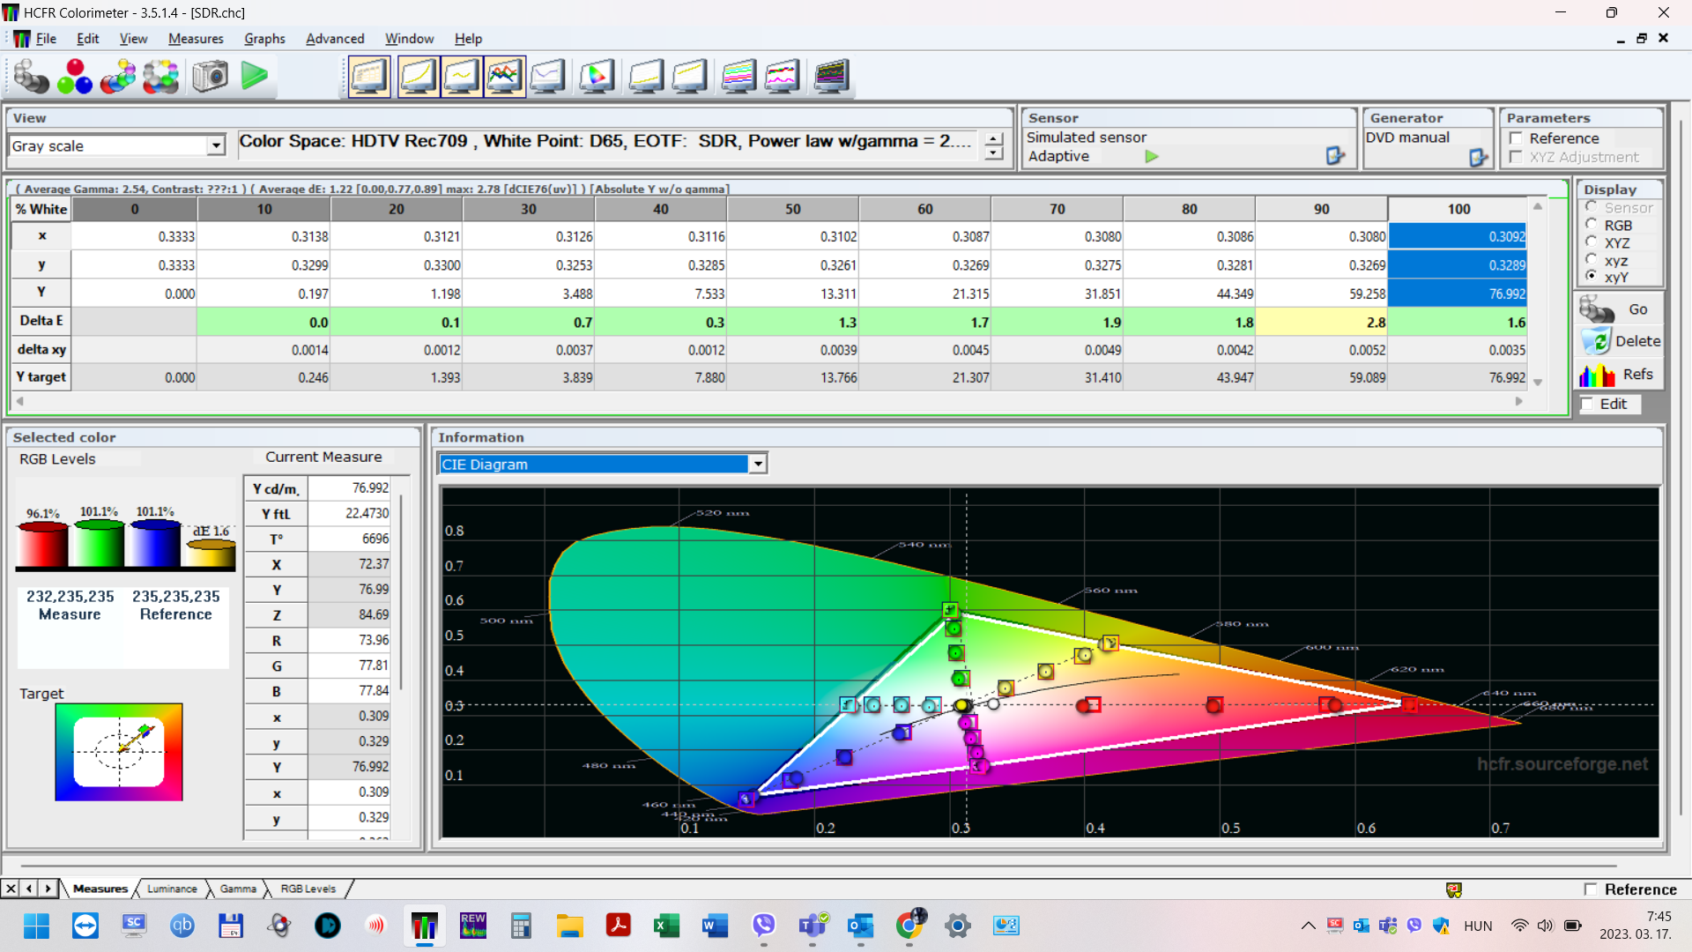Image resolution: width=1692 pixels, height=952 pixels.
Task: Click the sensor configure icon
Action: click(1335, 156)
